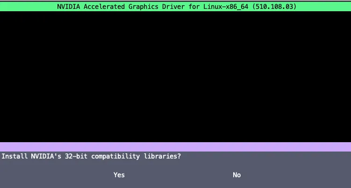Viewport: 351px width, 188px height.
Task: Click the 'Install NVIDIA's 32-bit compatibility libraries?' prompt
Action: click(x=91, y=156)
